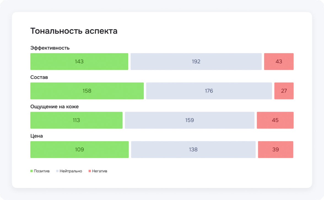Choose the Цена negative bar with 39
Viewport: 324px width, 200px height.
pos(276,150)
